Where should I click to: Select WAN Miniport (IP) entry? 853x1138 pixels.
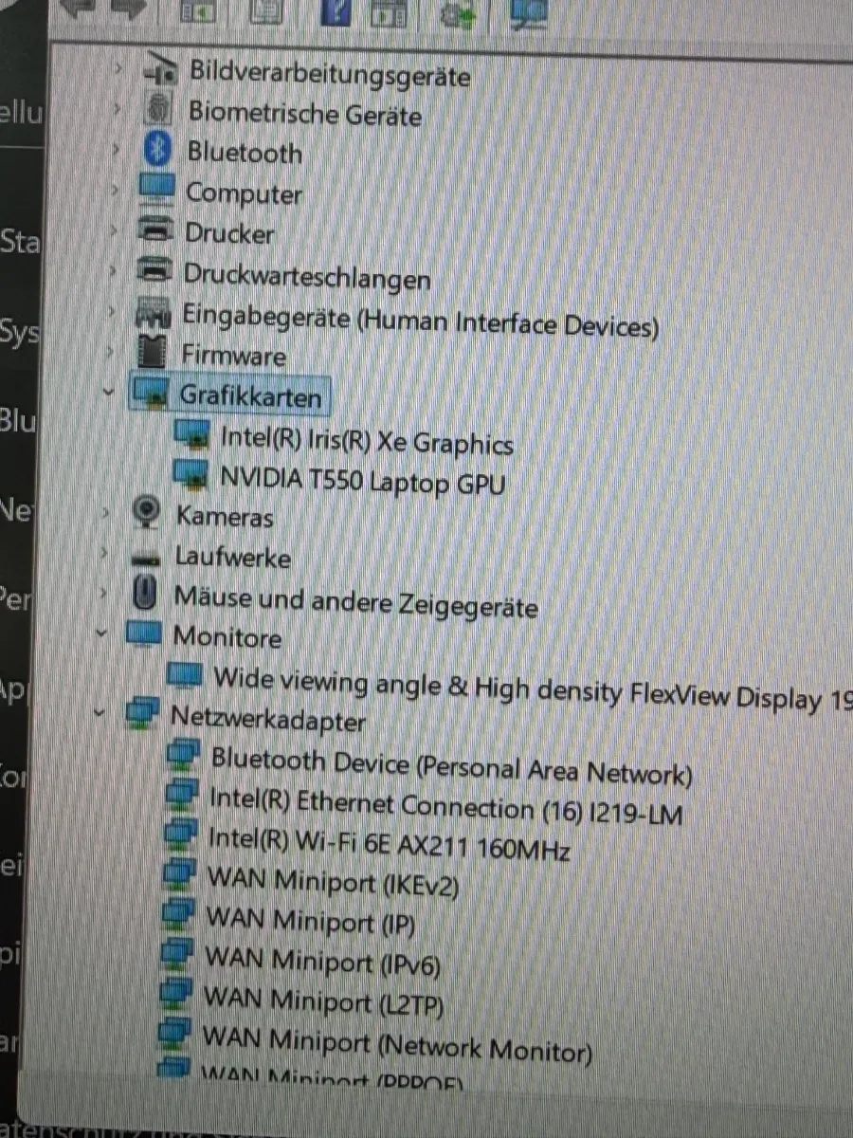coord(310,922)
